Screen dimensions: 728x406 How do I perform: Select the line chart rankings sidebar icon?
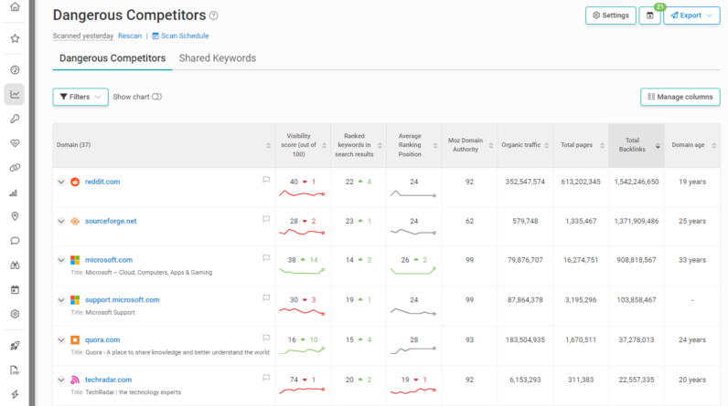click(15, 95)
